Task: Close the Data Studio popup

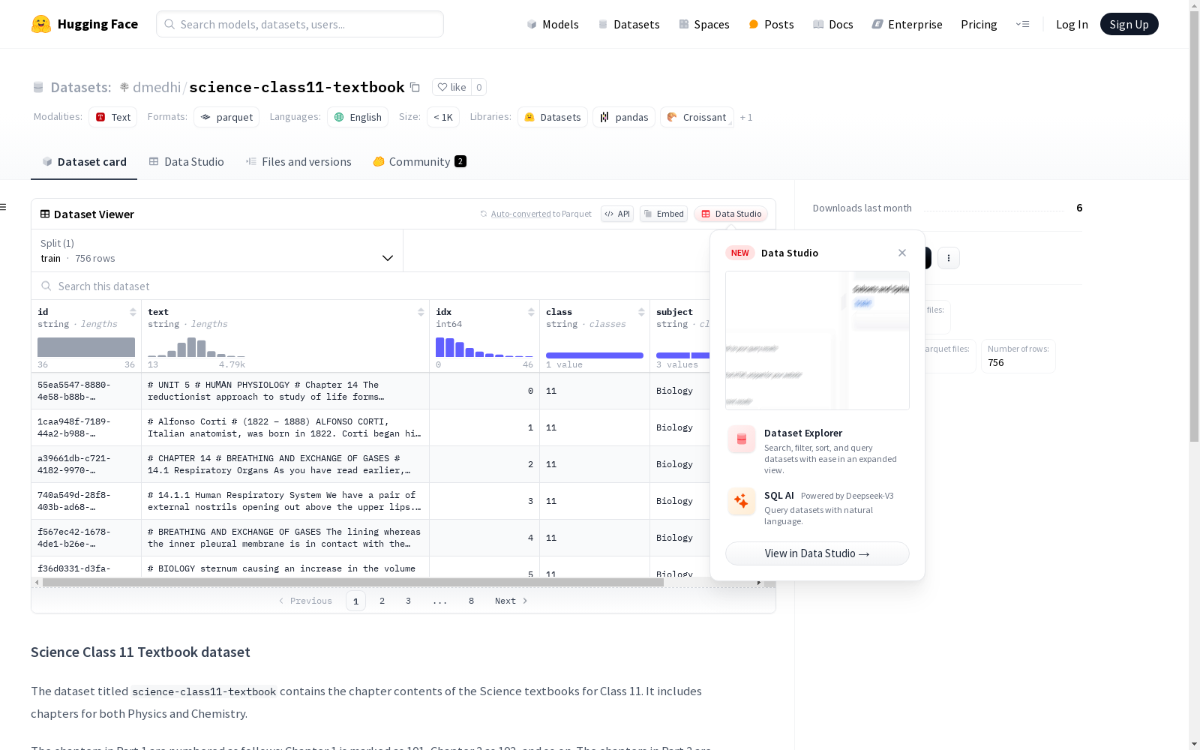Action: click(902, 253)
